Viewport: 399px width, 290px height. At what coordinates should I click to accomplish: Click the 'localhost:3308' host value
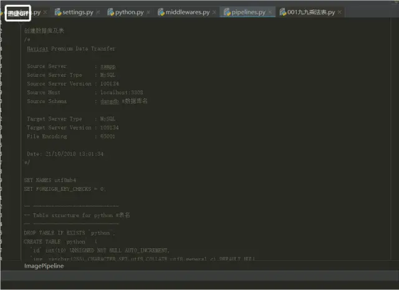pyautogui.click(x=122, y=92)
